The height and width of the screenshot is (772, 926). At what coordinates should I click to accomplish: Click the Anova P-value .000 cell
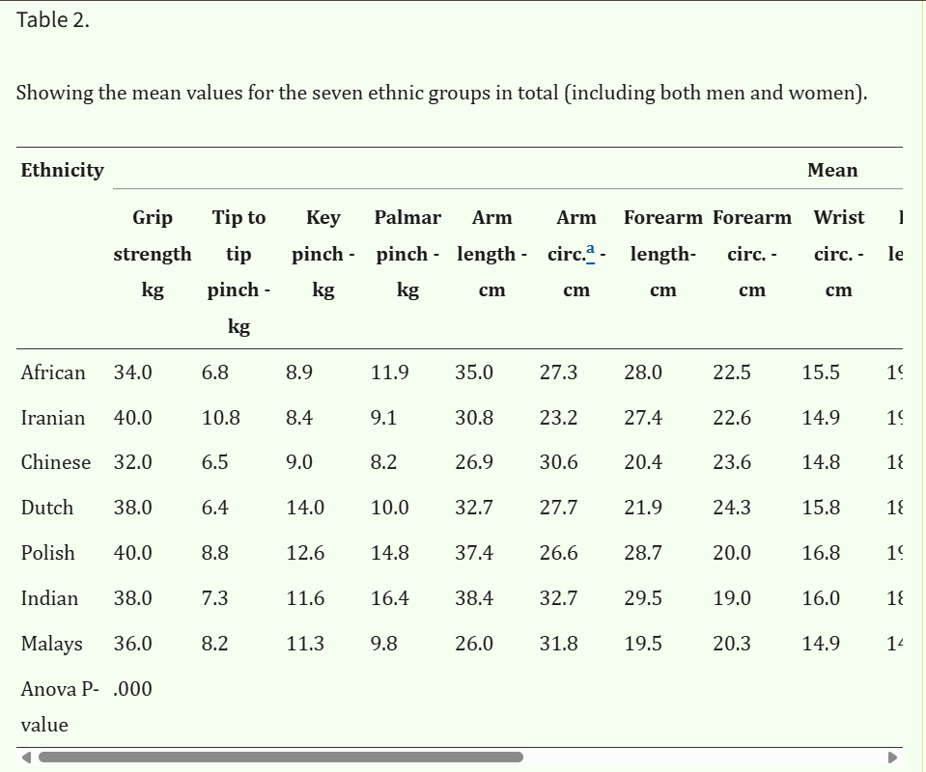click(x=132, y=689)
